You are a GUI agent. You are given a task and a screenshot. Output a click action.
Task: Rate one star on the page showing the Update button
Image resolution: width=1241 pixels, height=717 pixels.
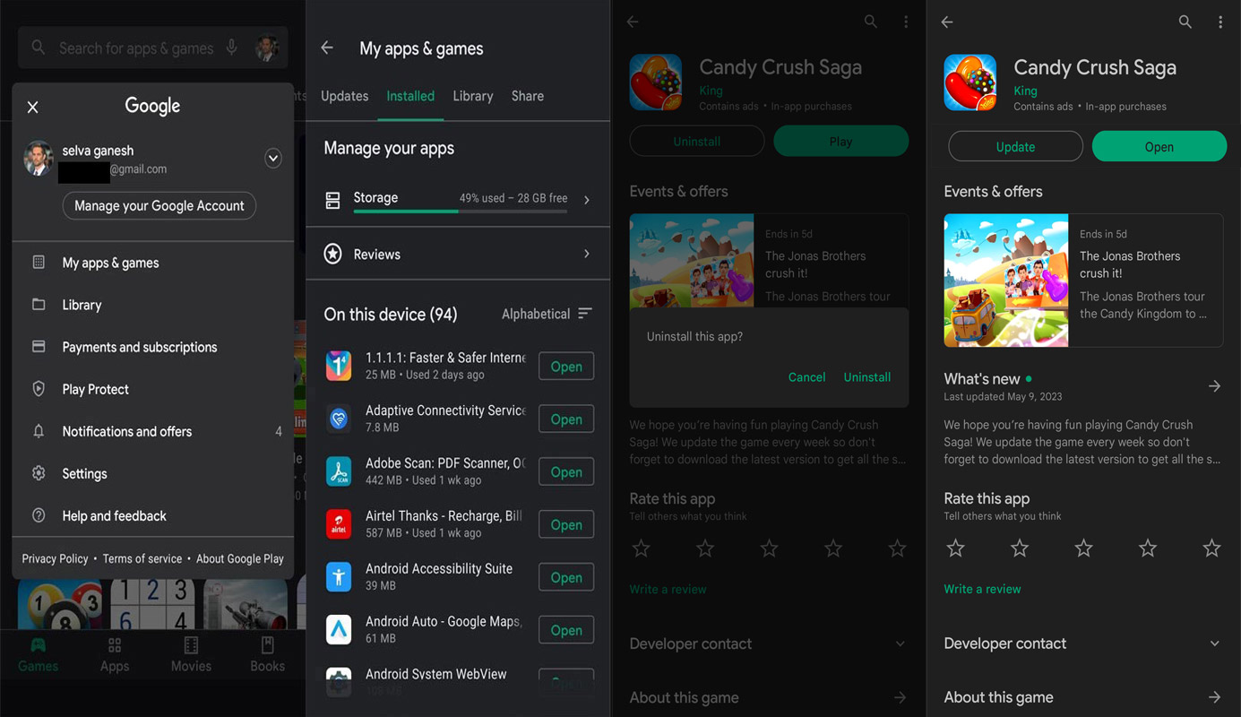point(956,548)
